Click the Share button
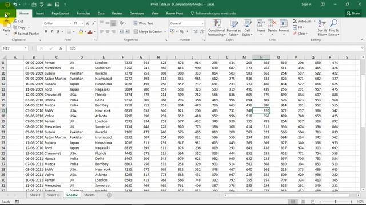 [353, 13]
